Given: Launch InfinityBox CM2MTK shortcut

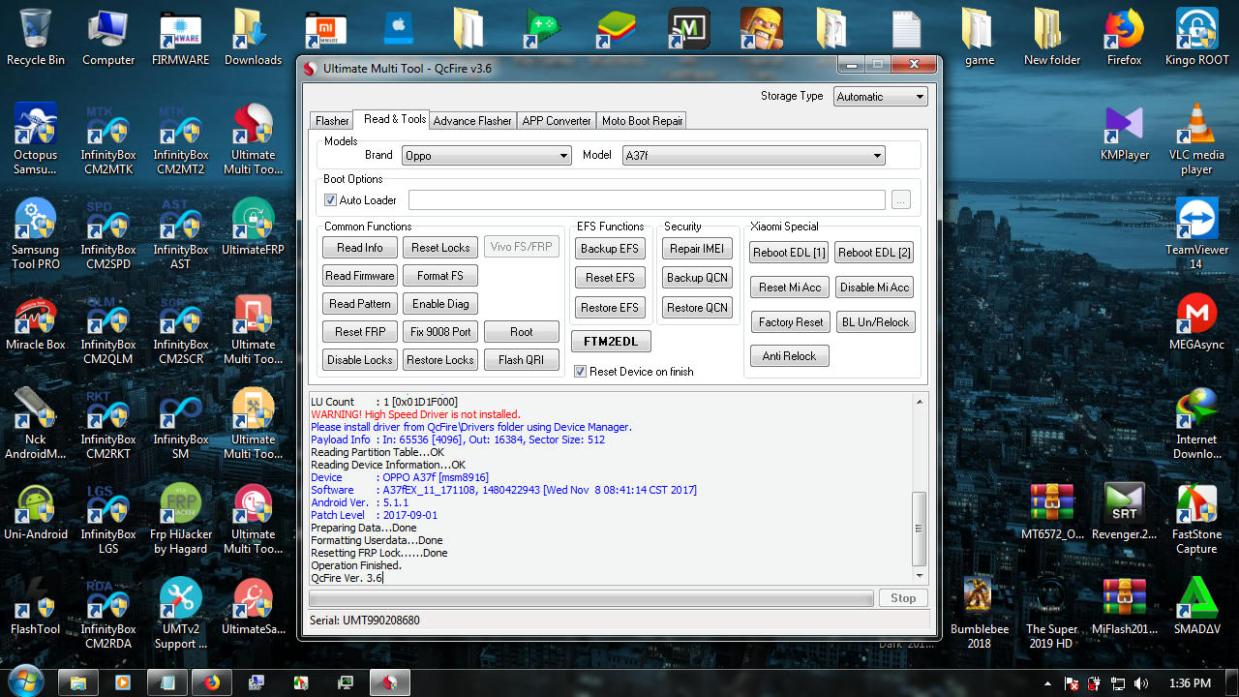Looking at the screenshot, I should pyautogui.click(x=108, y=139).
